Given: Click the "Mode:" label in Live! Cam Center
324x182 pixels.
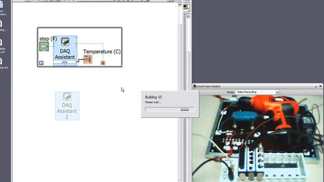Looking at the screenshot, I should [x=231, y=92].
